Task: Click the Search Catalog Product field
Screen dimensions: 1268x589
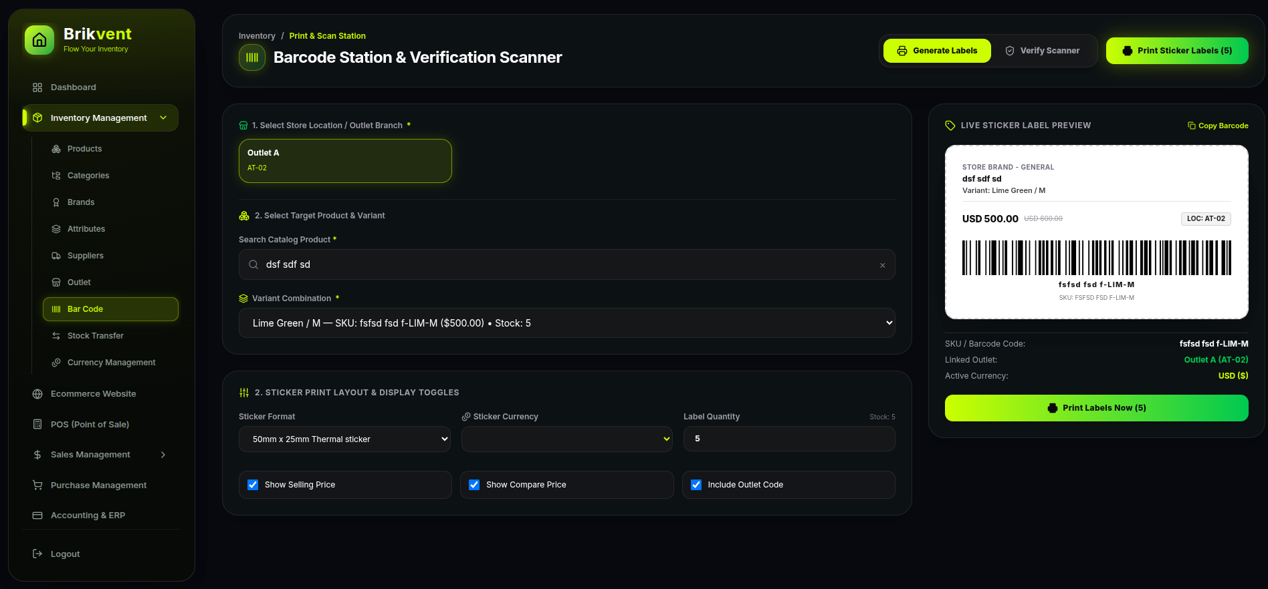Action: point(567,264)
